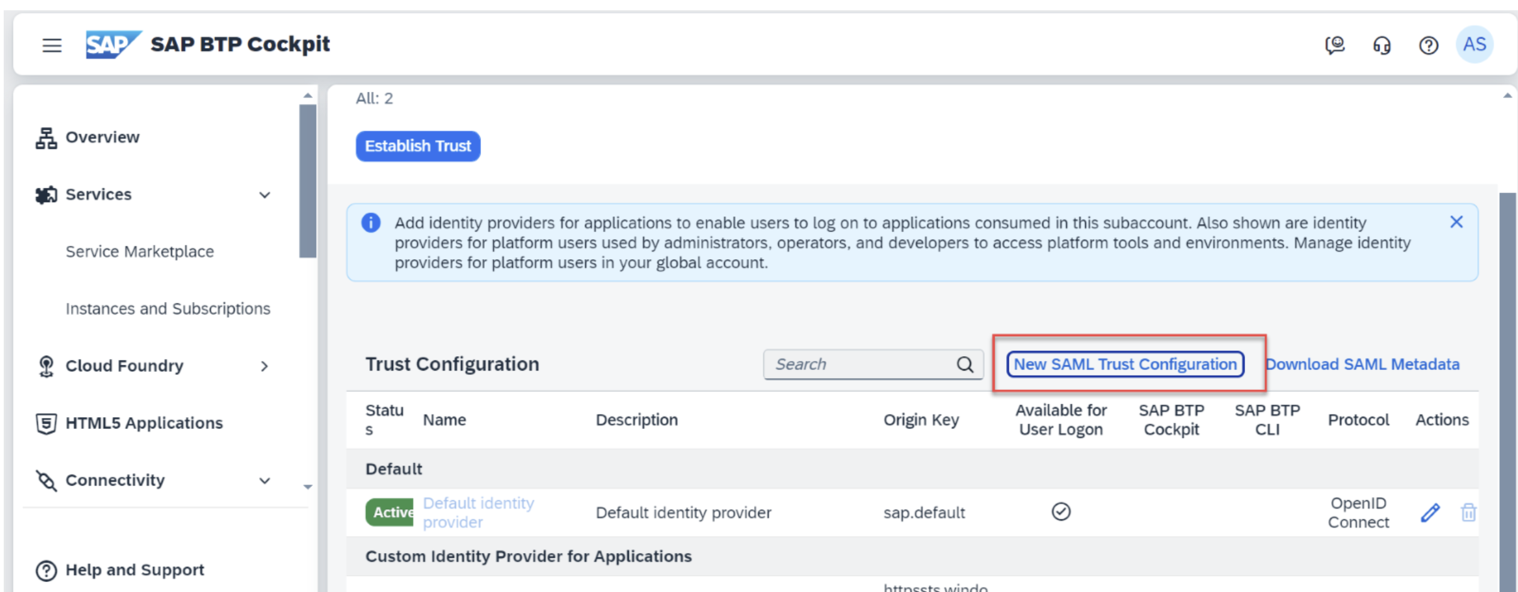1518x592 pixels.
Task: Click the Description column header
Action: pos(637,420)
